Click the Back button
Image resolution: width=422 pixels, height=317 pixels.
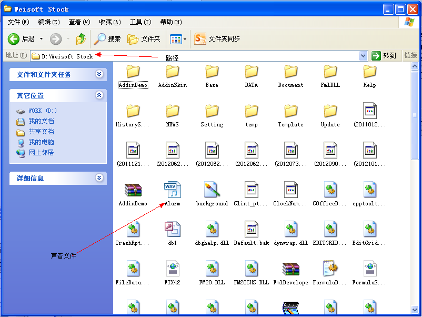pos(21,39)
